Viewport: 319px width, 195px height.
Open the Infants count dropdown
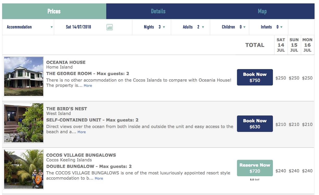click(x=272, y=27)
